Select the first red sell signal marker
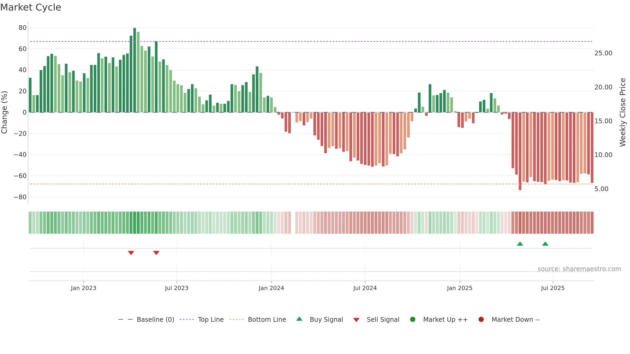 coord(131,253)
